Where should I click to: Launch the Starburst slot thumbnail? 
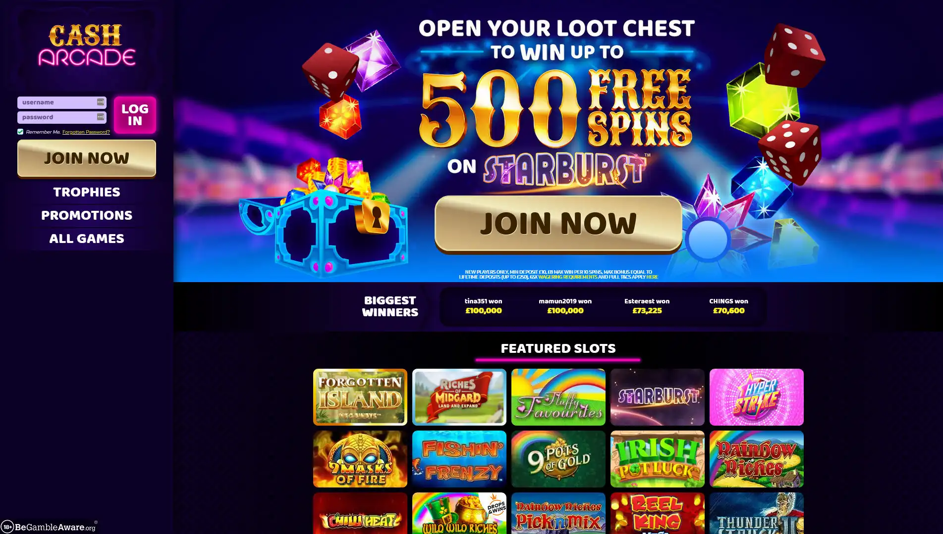(x=657, y=397)
